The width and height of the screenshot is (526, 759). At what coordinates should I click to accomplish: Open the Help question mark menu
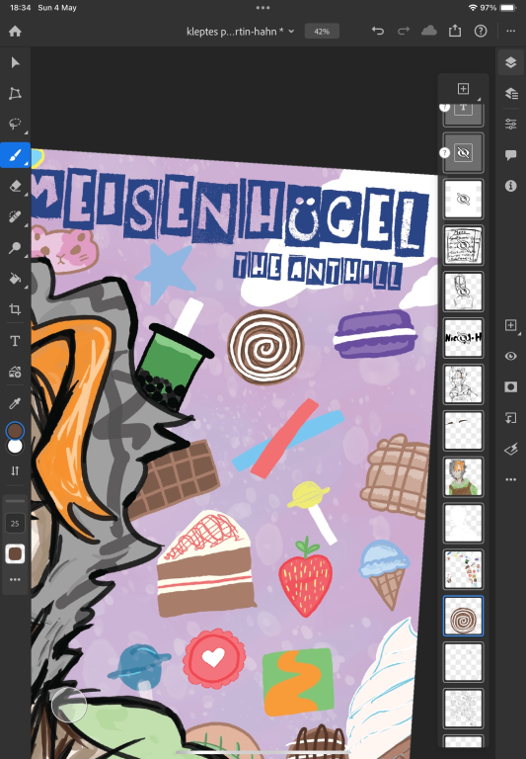point(481,32)
